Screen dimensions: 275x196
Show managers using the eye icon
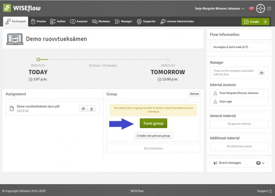coord(262,73)
